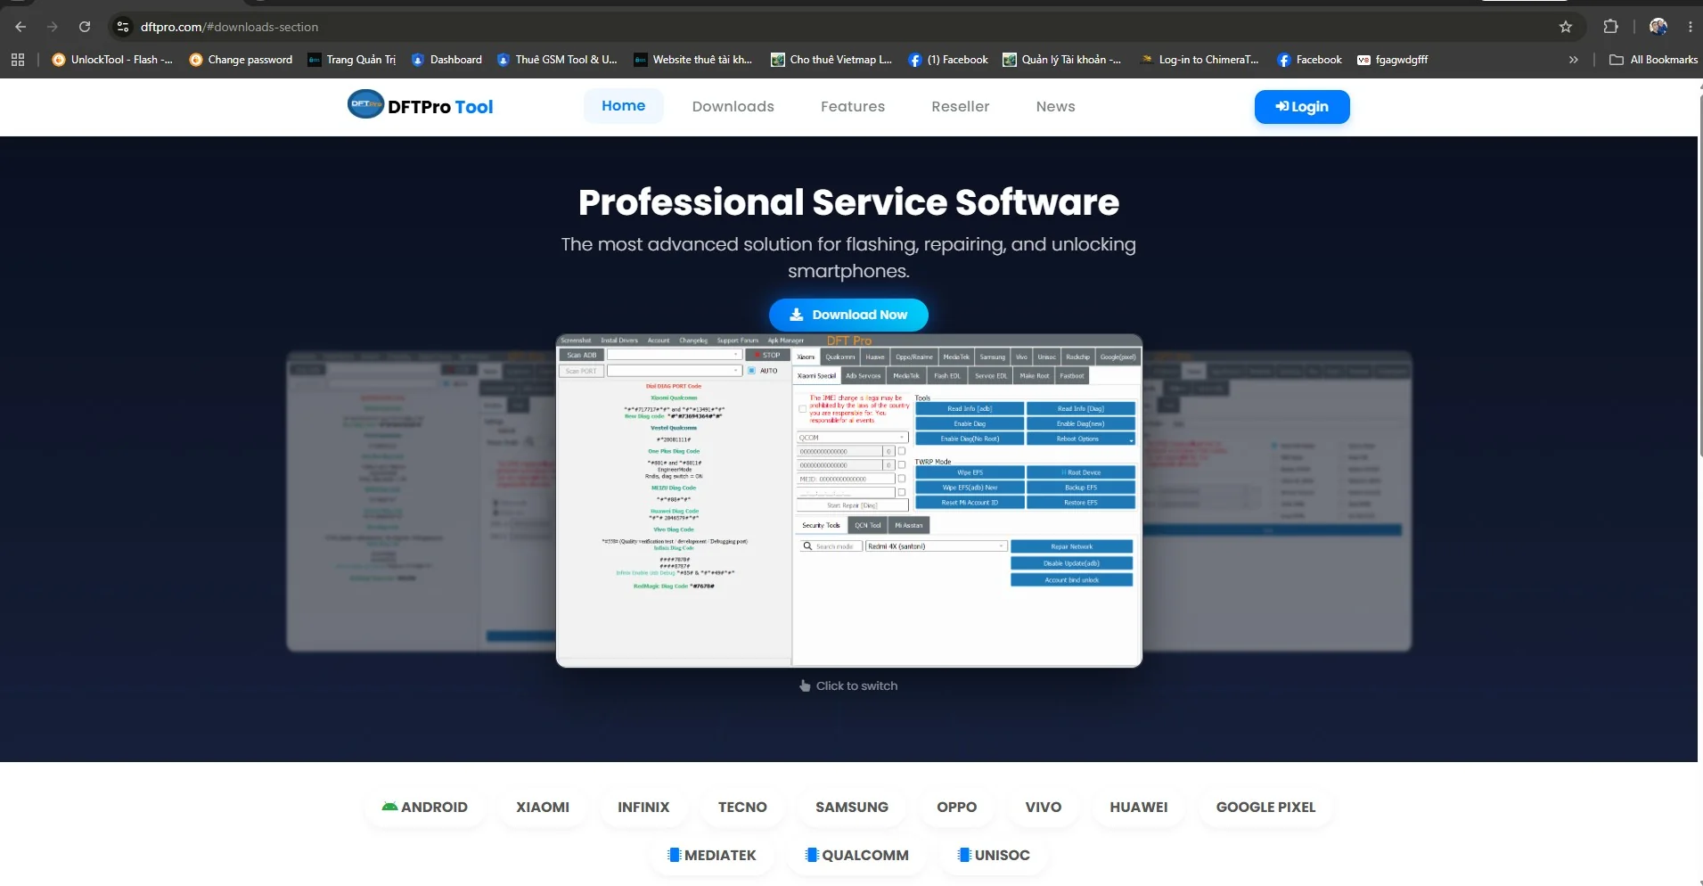
Task: Select the XIAOMI brand tag
Action: pyautogui.click(x=543, y=807)
